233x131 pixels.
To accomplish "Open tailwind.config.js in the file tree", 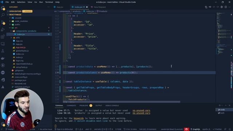I will point(22,87).
